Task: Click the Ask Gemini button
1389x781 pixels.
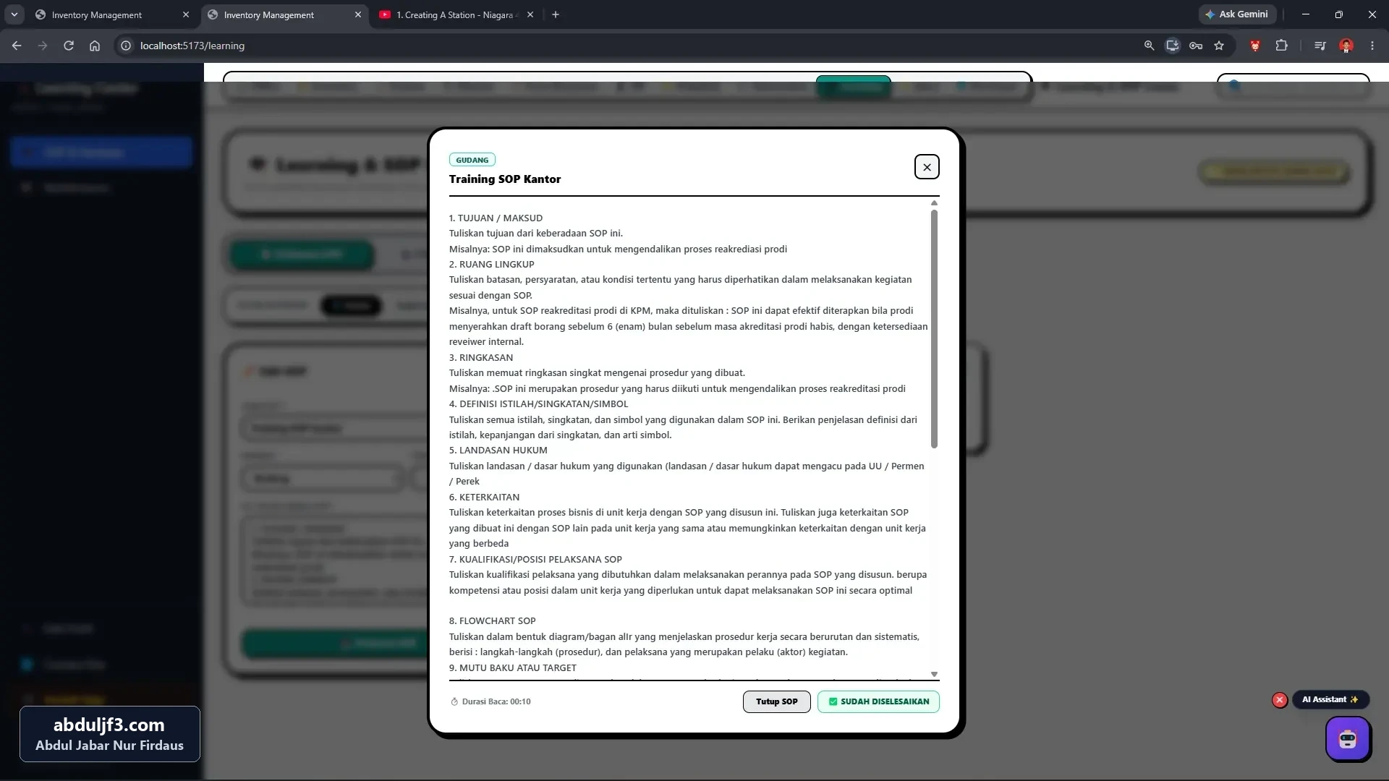Action: 1236,14
